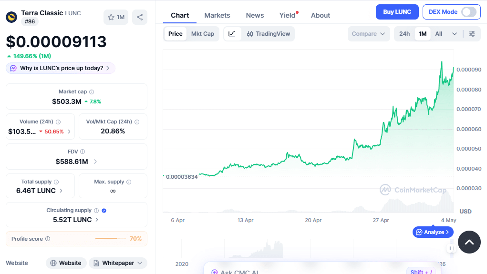
Task: Open the News tab
Action: (x=255, y=16)
